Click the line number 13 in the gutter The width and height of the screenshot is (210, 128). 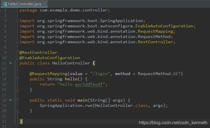[x=4, y=74]
